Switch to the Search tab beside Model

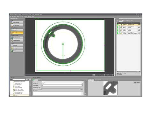(x=100, y=80)
